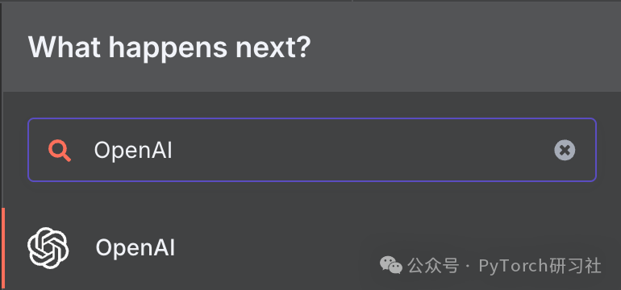
Task: Click the orange selection bar beside OpenAI result
Action: pyautogui.click(x=3, y=249)
